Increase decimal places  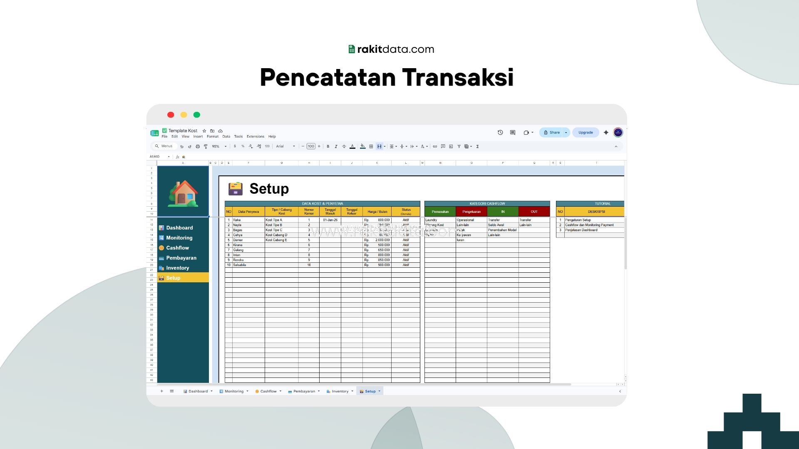tap(259, 146)
